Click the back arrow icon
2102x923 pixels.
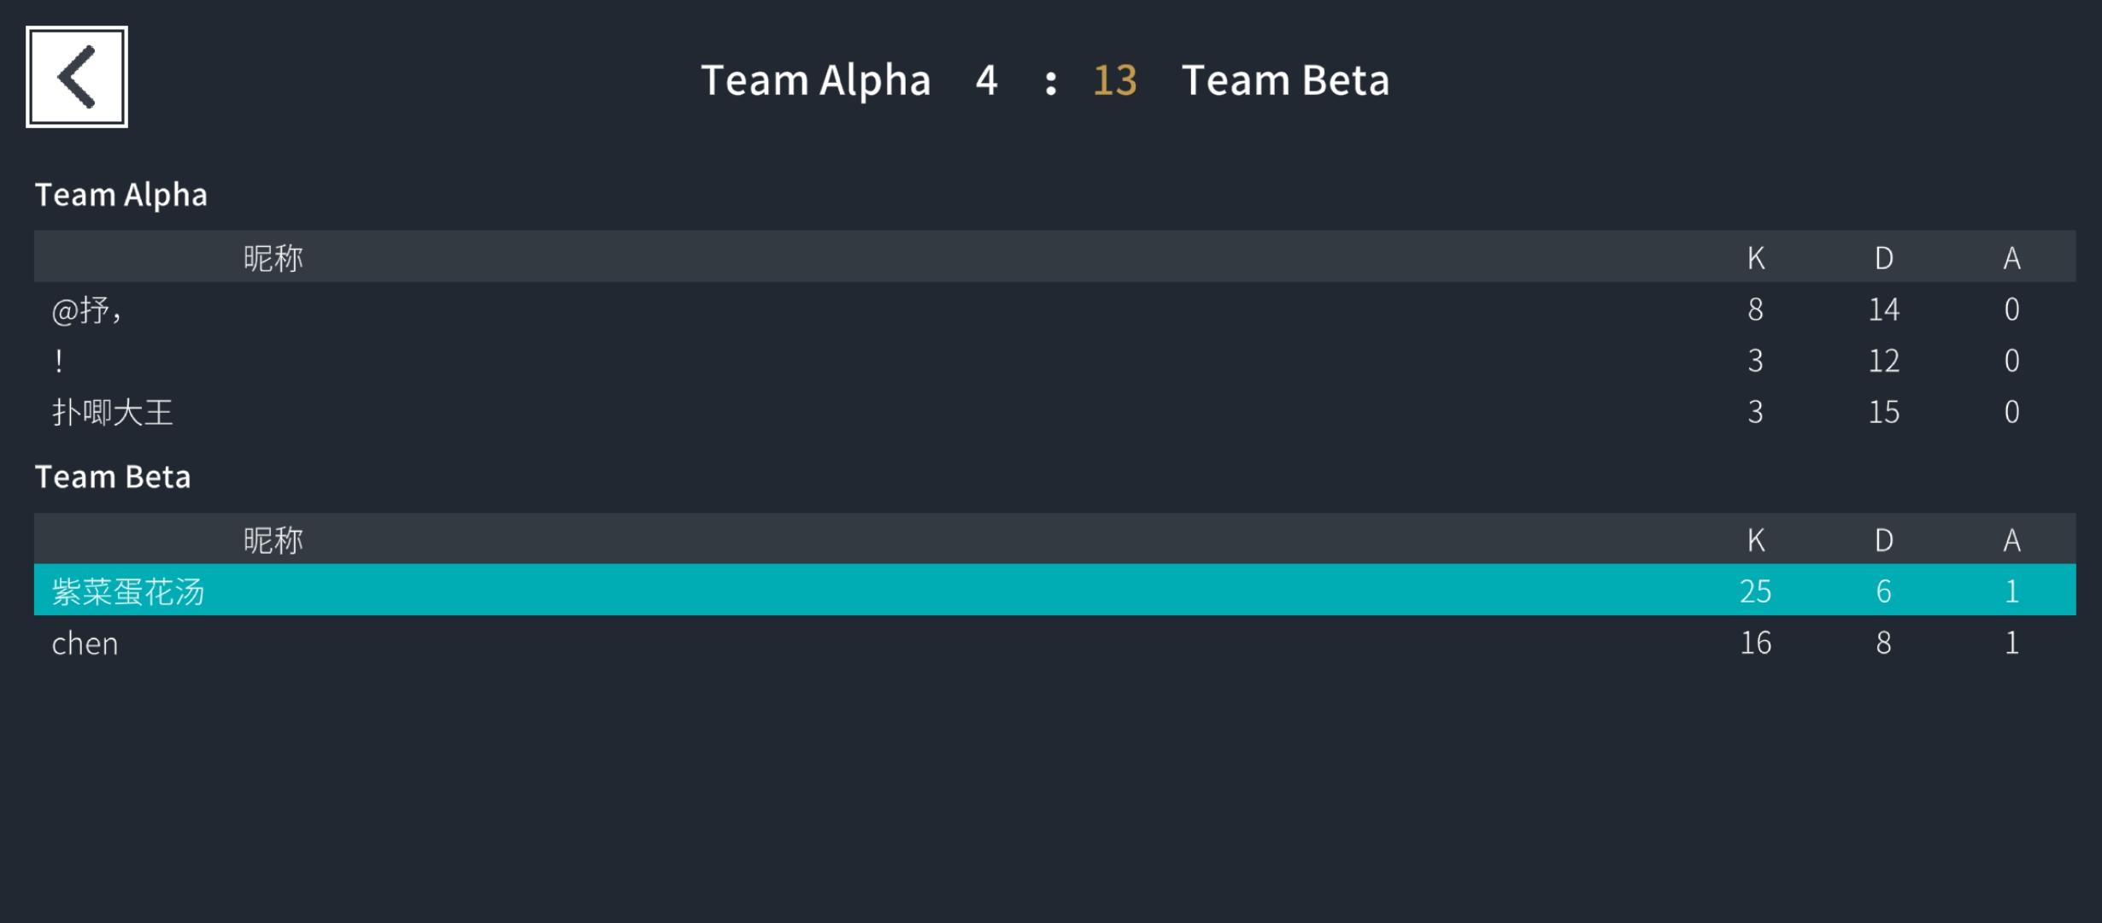[77, 77]
